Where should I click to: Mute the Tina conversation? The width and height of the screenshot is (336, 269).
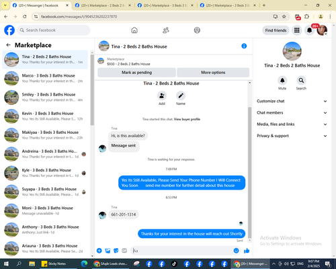pos(282,80)
